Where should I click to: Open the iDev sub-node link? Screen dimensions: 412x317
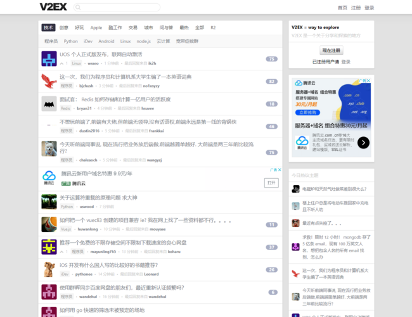coord(88,41)
